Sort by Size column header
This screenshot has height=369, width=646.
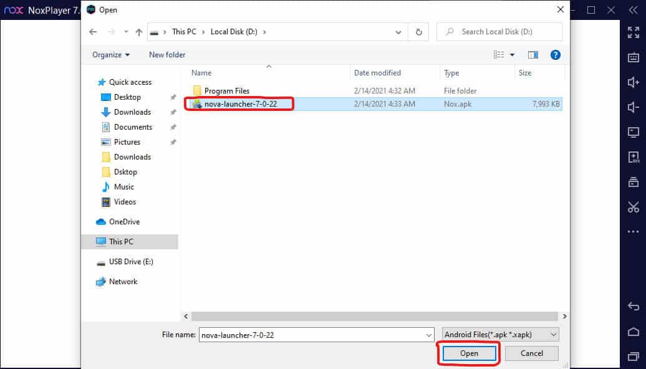click(525, 73)
